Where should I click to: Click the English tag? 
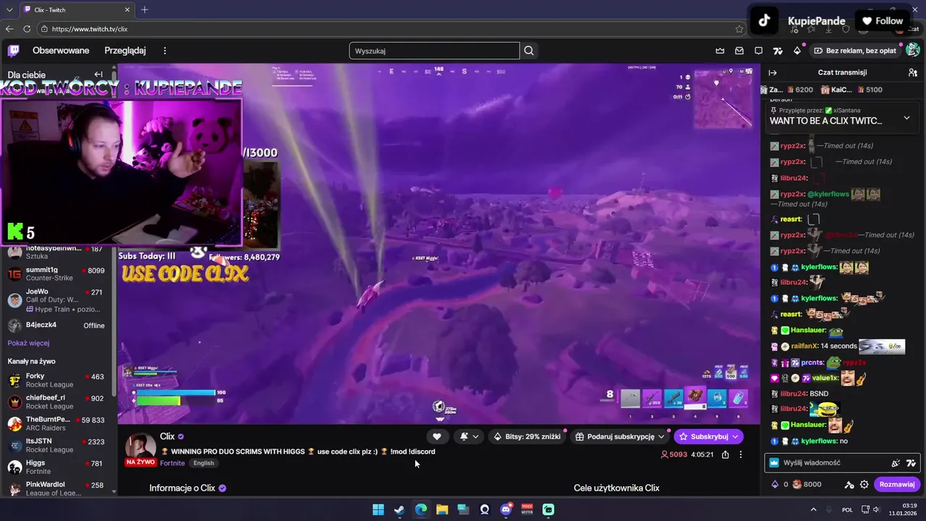(203, 463)
